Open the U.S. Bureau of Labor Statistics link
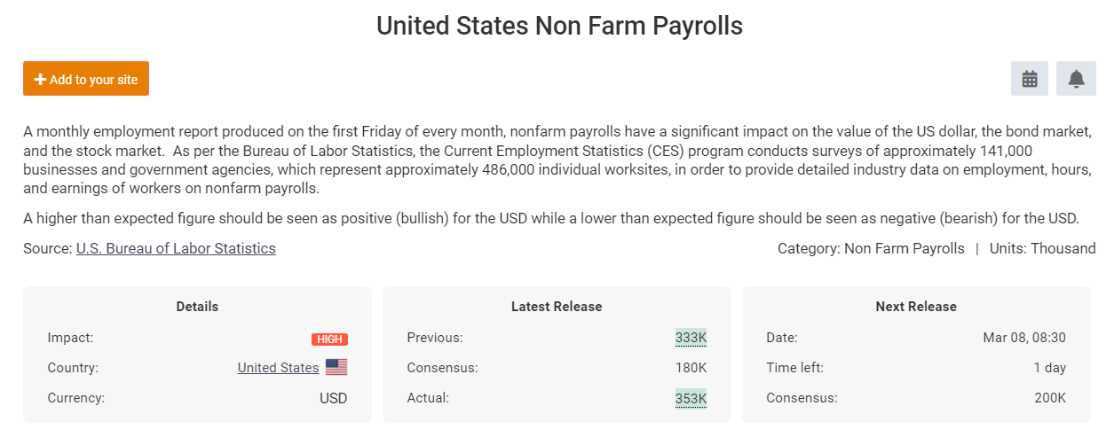The width and height of the screenshot is (1114, 437). click(x=176, y=248)
